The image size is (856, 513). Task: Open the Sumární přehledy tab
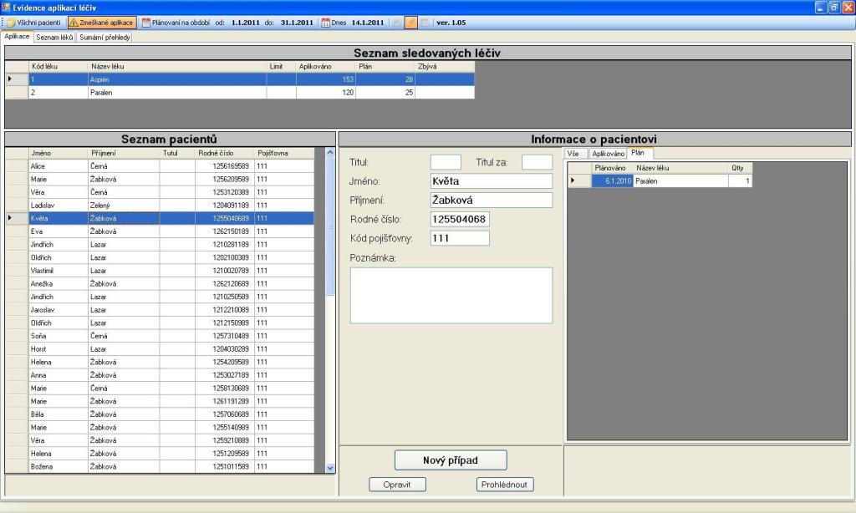[104, 37]
